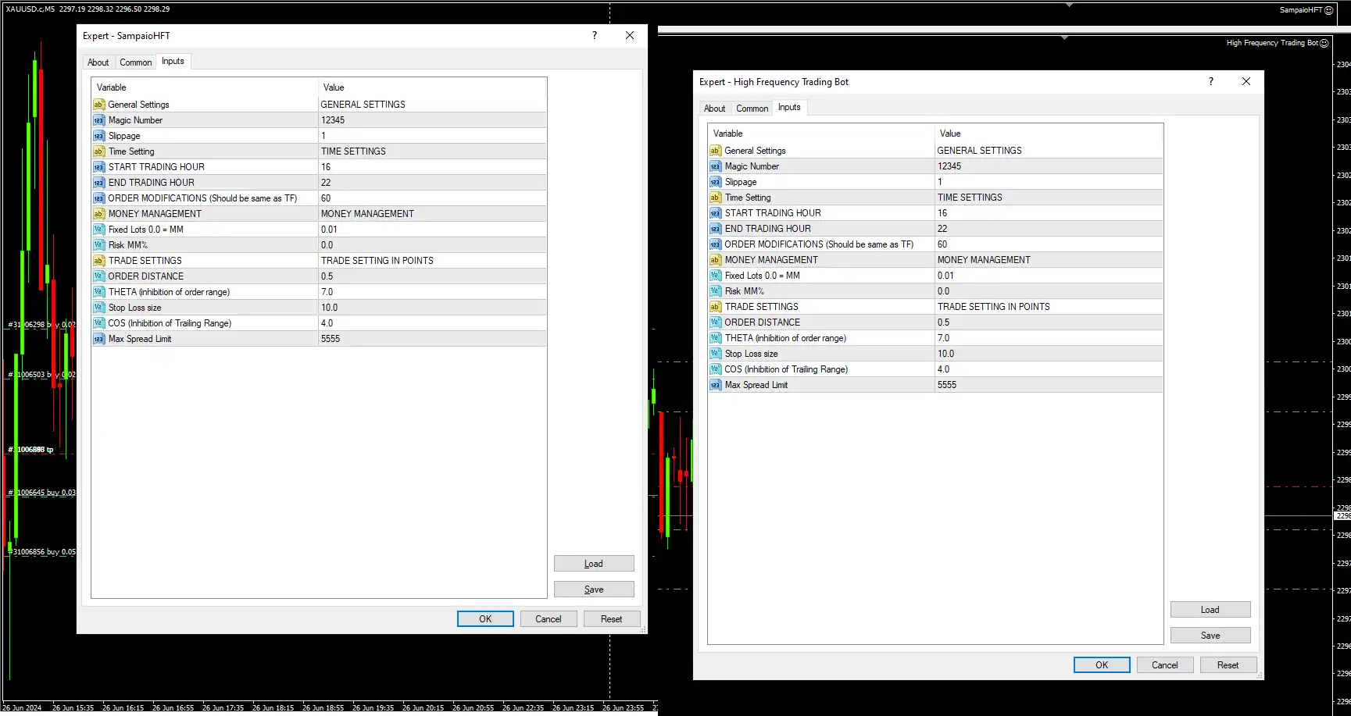Edit Stop Loss size value 10.0 in SampaioHFT dialog
Image resolution: width=1351 pixels, height=716 pixels.
(432, 308)
